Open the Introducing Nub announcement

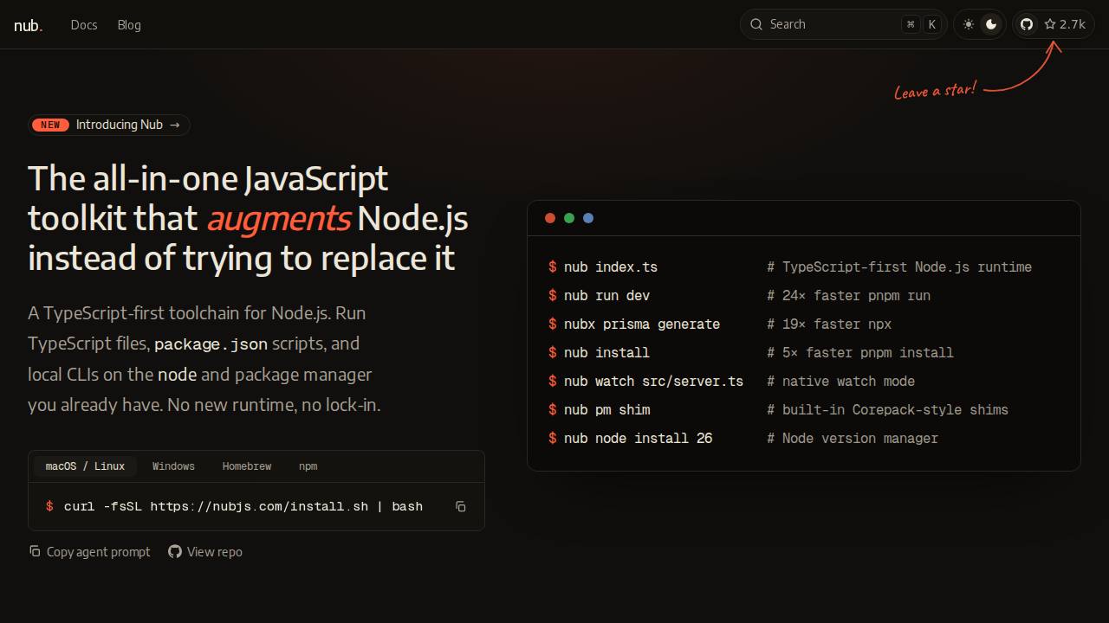tap(109, 125)
